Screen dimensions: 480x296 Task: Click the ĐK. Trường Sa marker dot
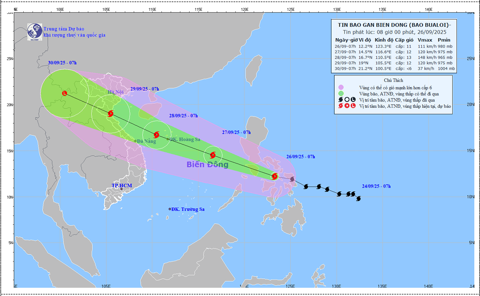tap(170, 209)
